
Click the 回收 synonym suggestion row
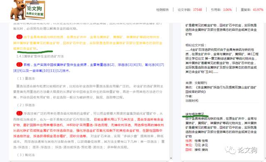click(197, 150)
